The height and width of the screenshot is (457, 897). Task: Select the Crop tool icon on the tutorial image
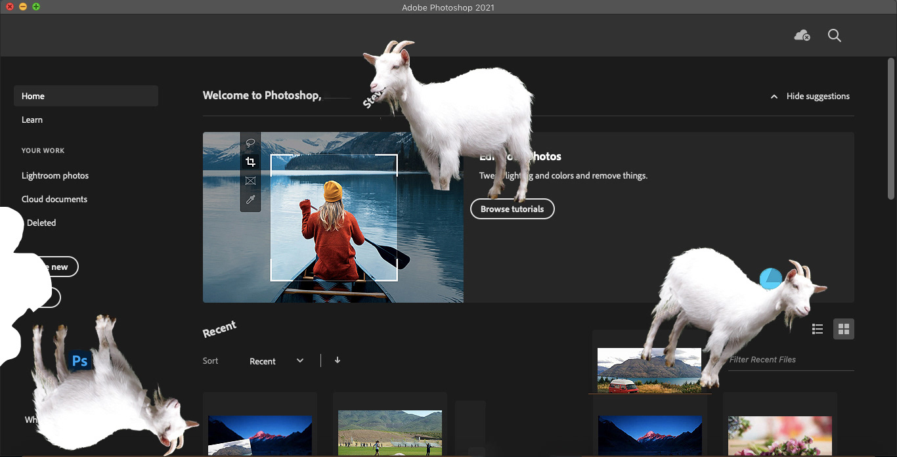click(250, 162)
